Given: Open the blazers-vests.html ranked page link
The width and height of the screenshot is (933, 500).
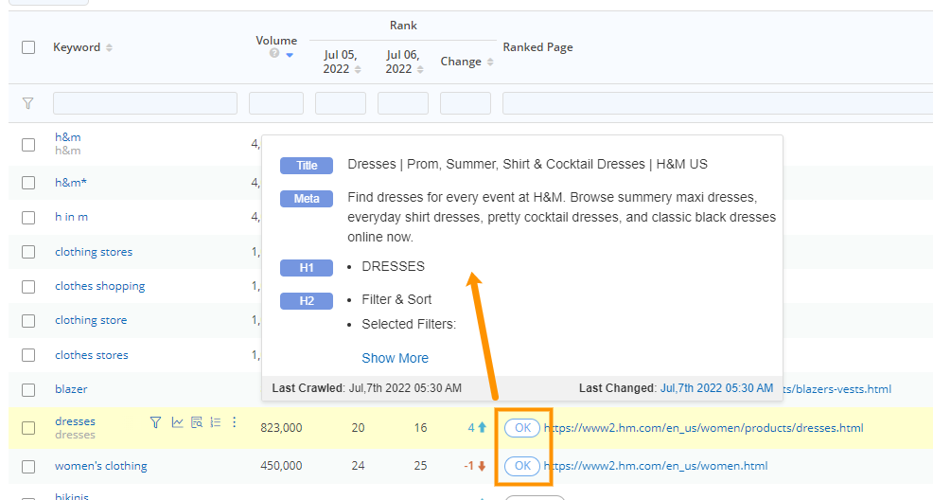Looking at the screenshot, I should point(837,389).
